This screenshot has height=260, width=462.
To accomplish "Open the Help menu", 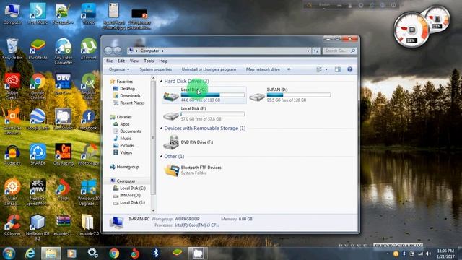I will click(x=163, y=61).
